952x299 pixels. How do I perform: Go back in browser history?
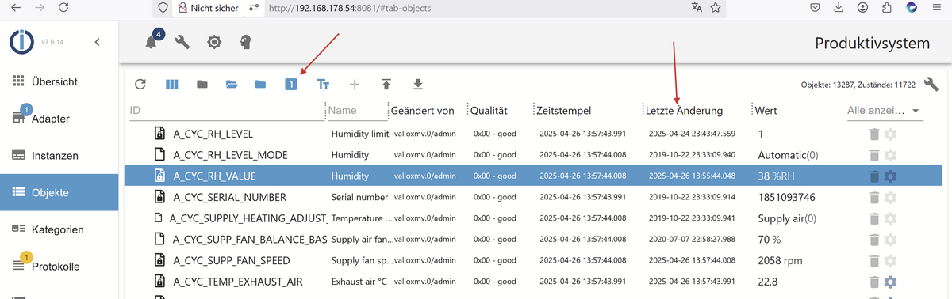pyautogui.click(x=17, y=7)
